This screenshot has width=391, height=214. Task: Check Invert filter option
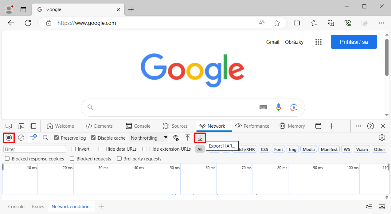click(x=73, y=149)
